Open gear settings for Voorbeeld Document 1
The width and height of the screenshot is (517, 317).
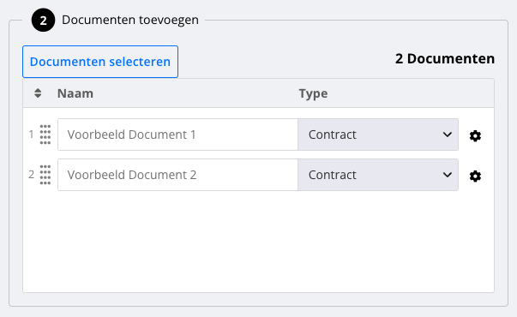point(475,135)
